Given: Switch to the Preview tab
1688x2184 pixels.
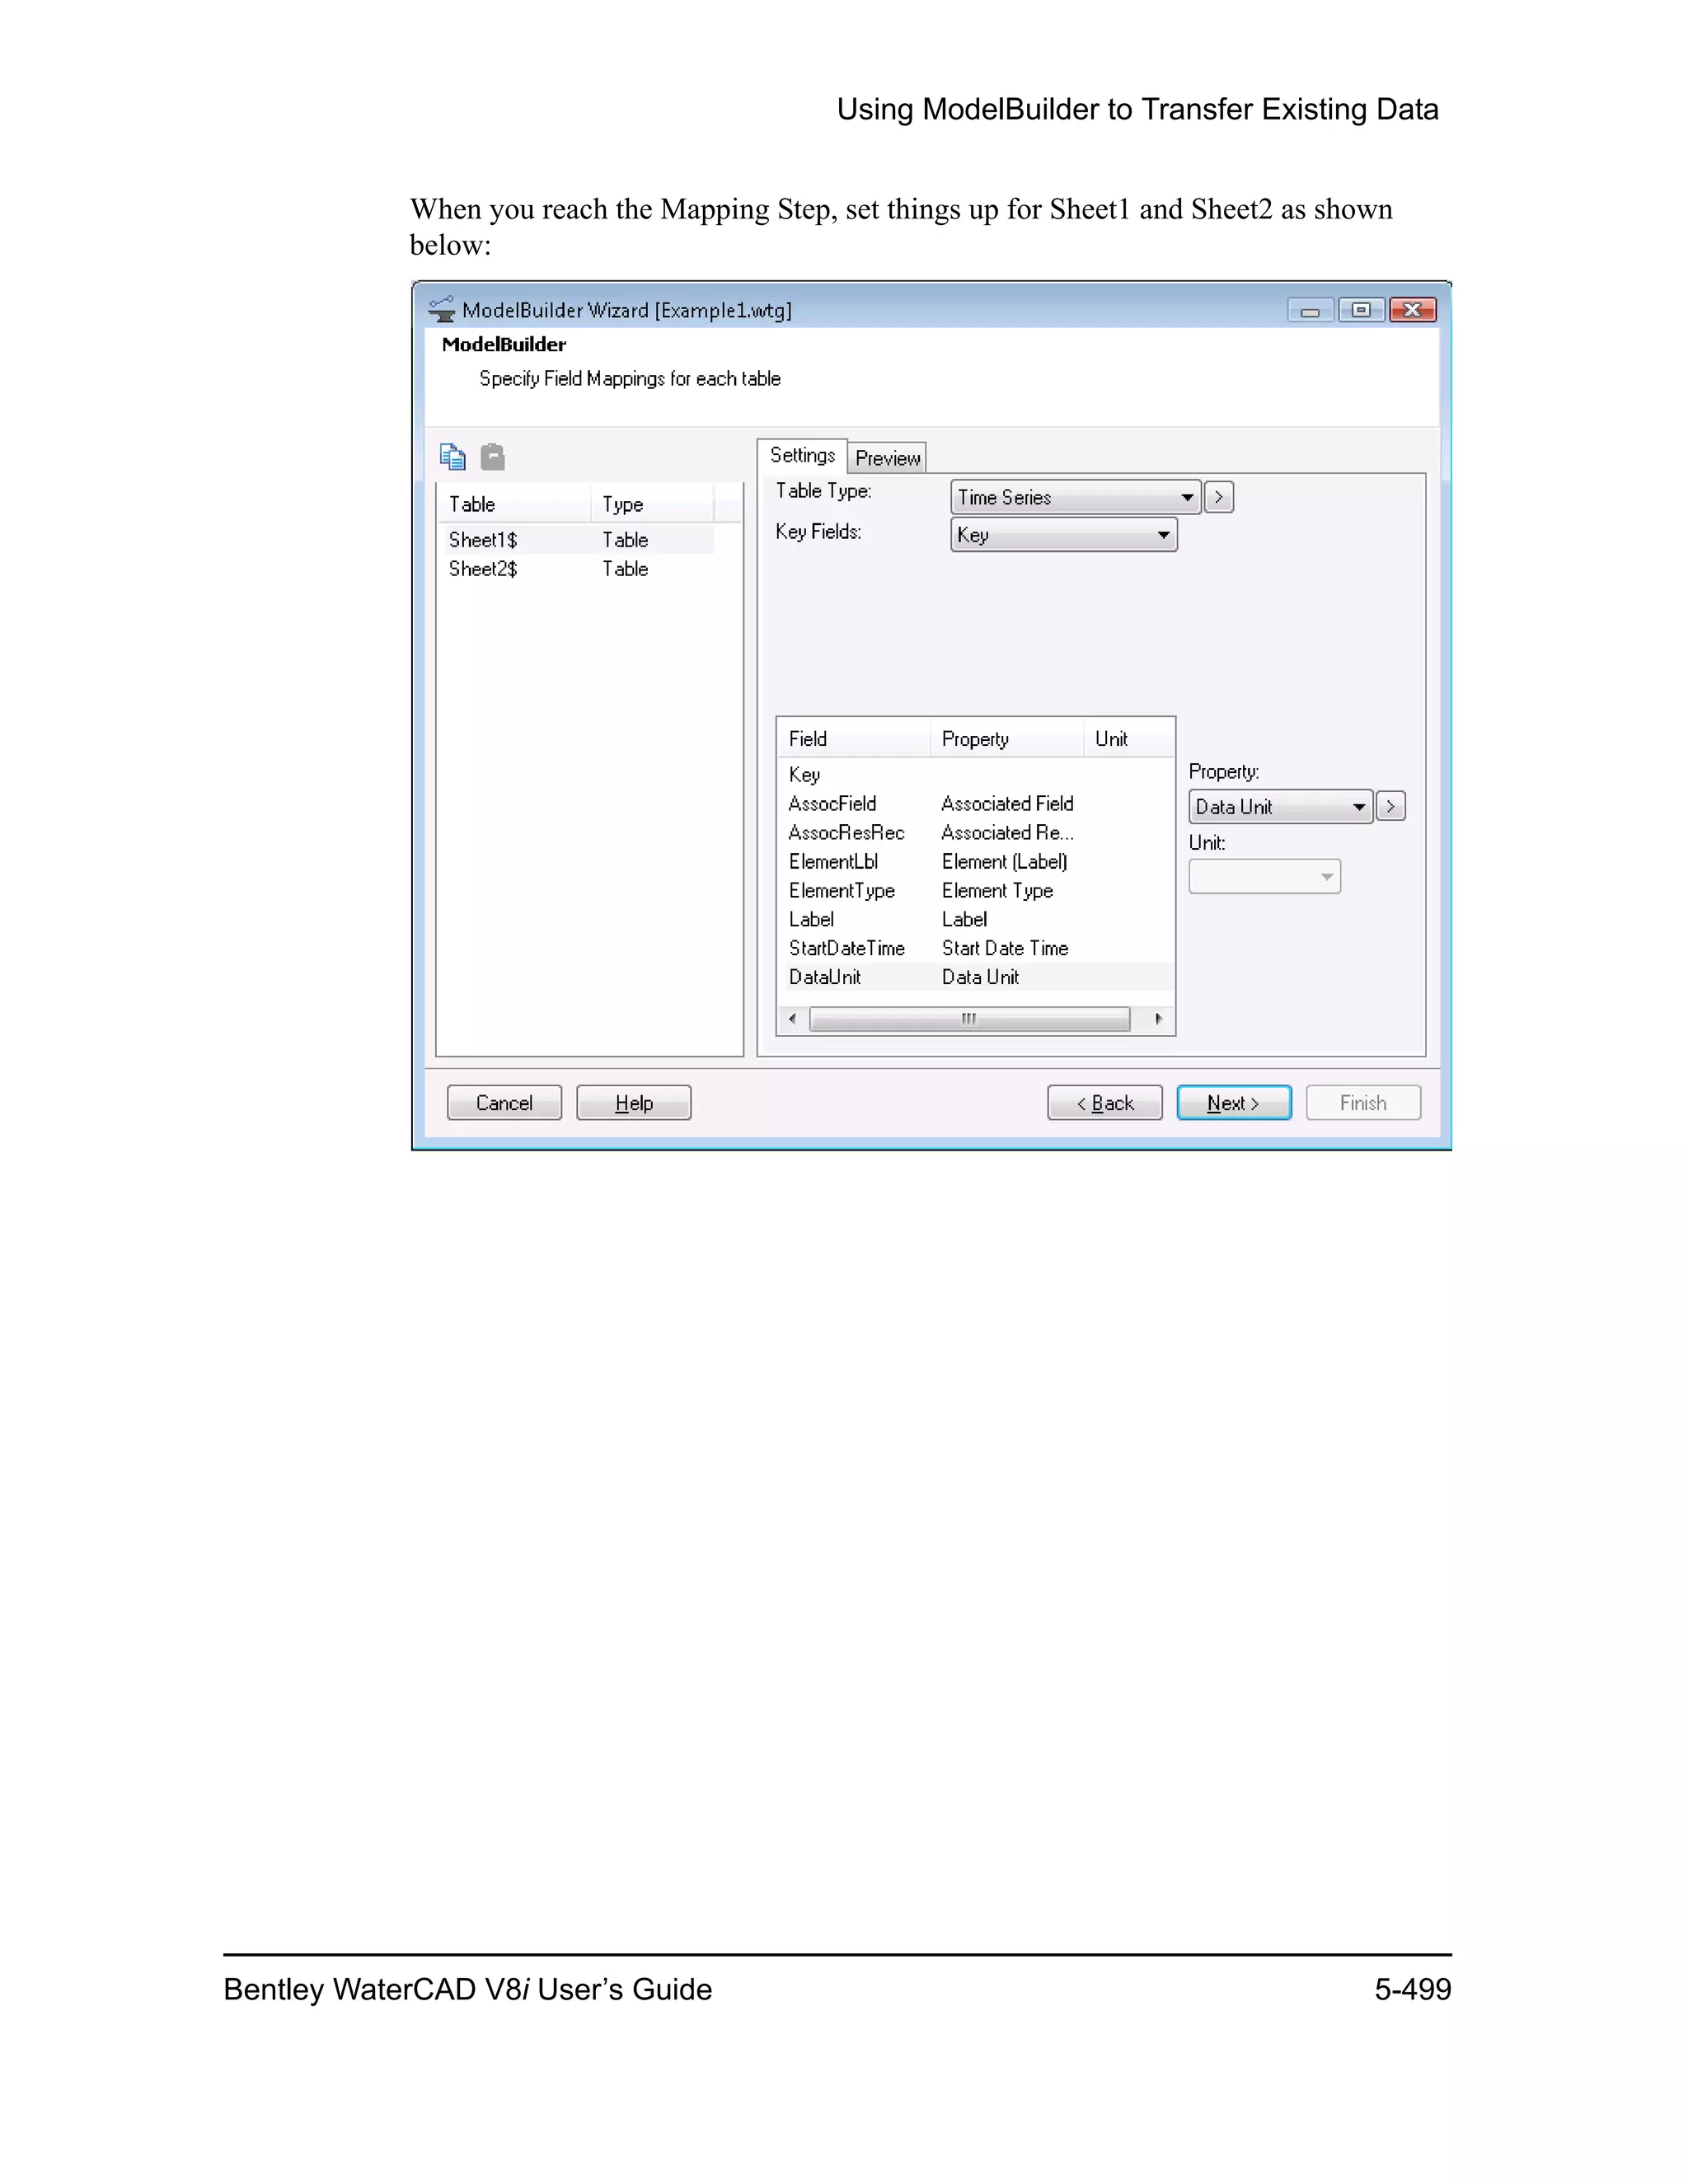Looking at the screenshot, I should pos(887,458).
